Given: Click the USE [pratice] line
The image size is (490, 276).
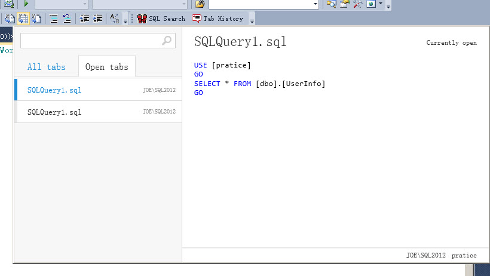Looking at the screenshot, I should pos(222,65).
